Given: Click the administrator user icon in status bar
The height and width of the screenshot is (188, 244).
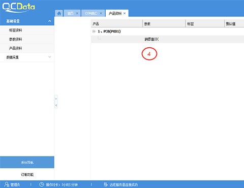Looking at the screenshot, I should (7, 184).
